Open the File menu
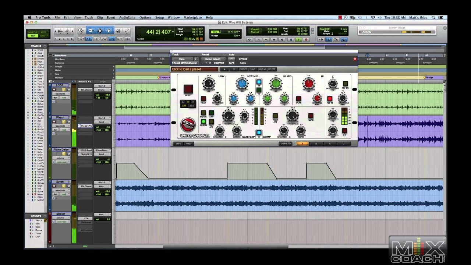The width and height of the screenshot is (471, 265). click(57, 17)
